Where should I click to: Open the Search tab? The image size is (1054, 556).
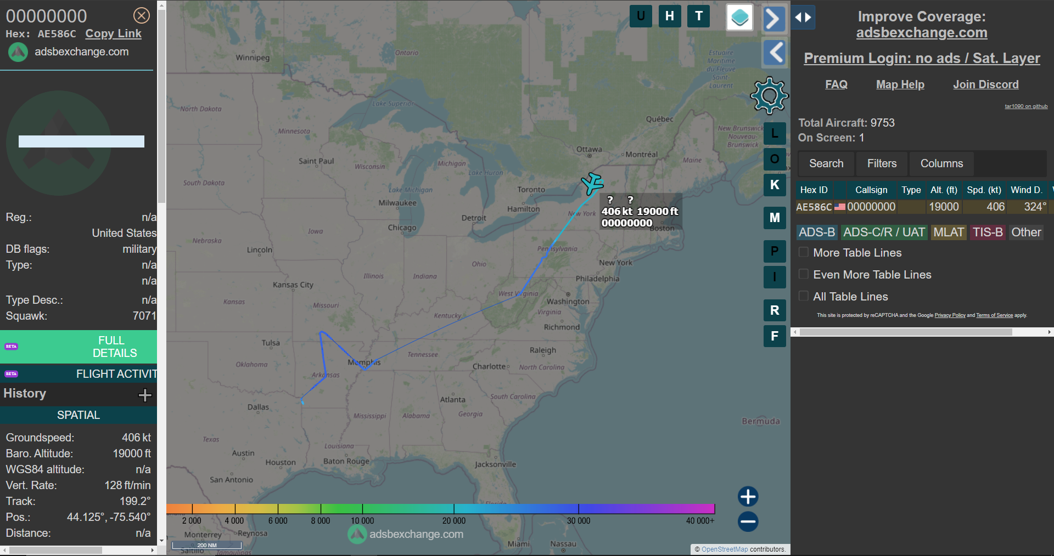click(826, 163)
